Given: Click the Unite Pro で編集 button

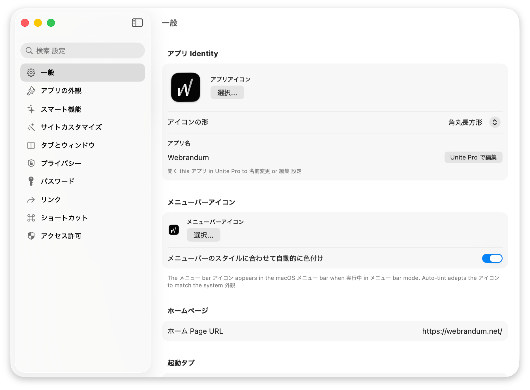Looking at the screenshot, I should [473, 157].
